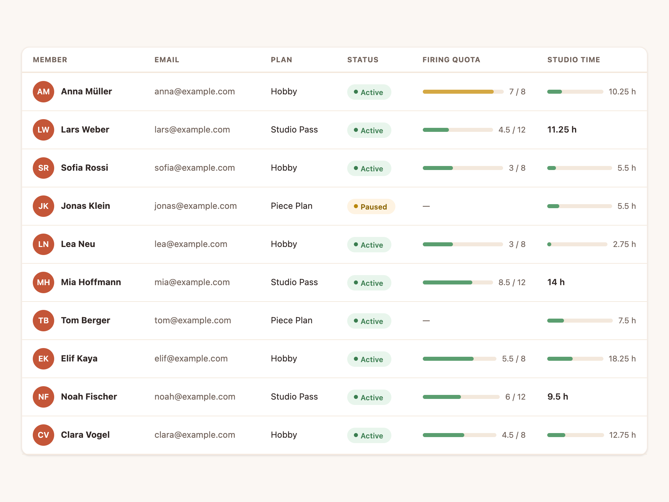Open anna@example.com email link

(195, 92)
